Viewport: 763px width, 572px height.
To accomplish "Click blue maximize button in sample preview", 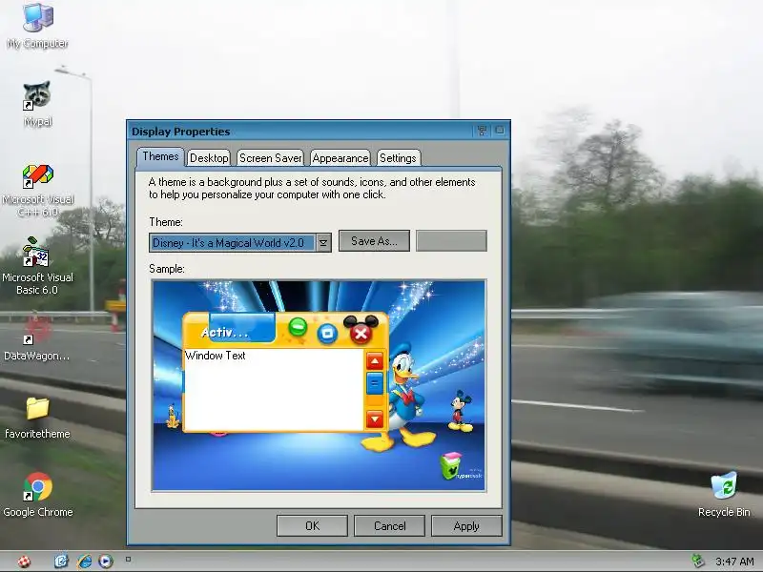I will [x=327, y=333].
